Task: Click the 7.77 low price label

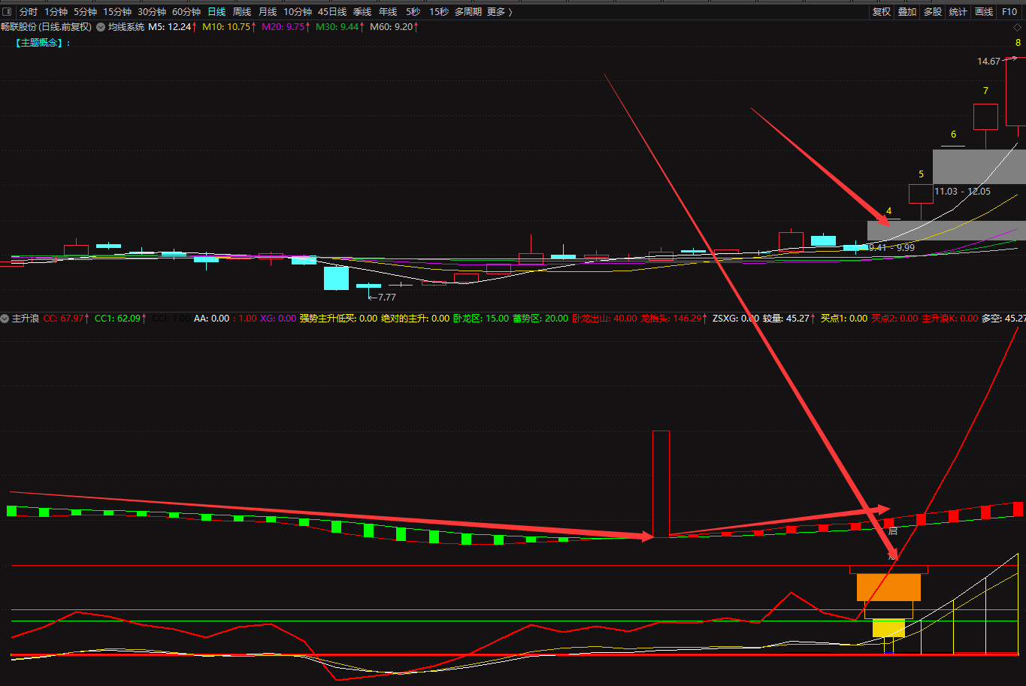Action: (x=386, y=297)
